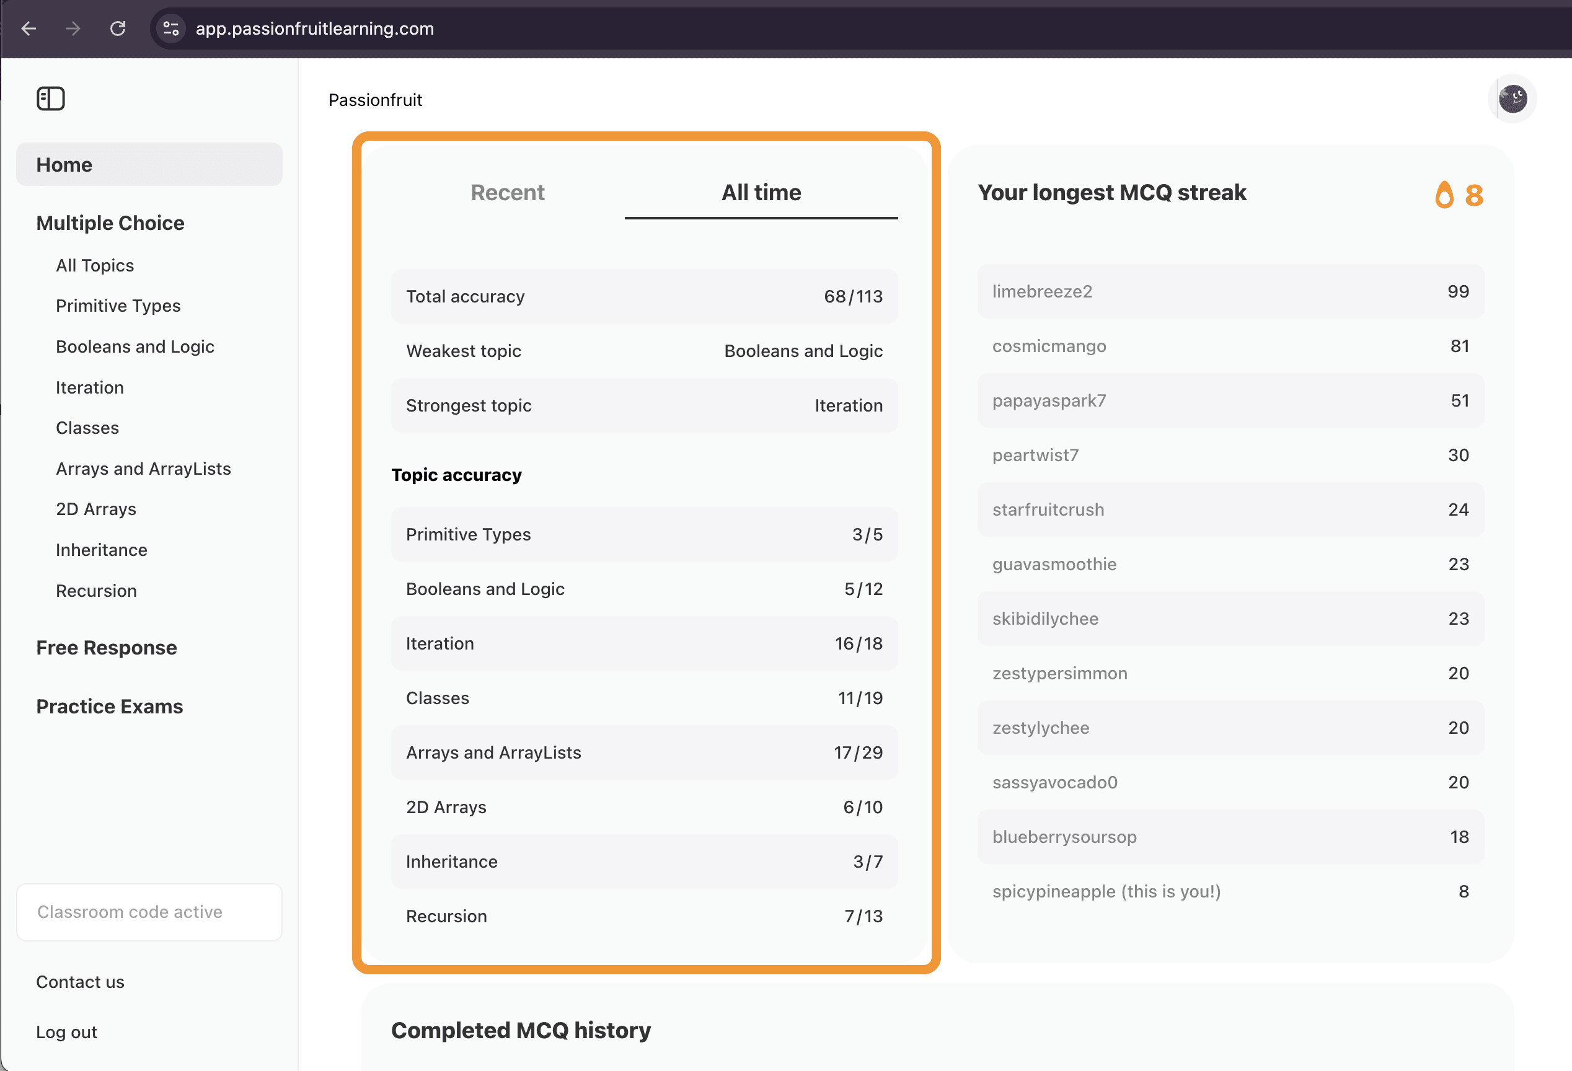Viewport: 1572px width, 1071px height.
Task: Open the Recursion topic in the sidebar
Action: click(96, 591)
